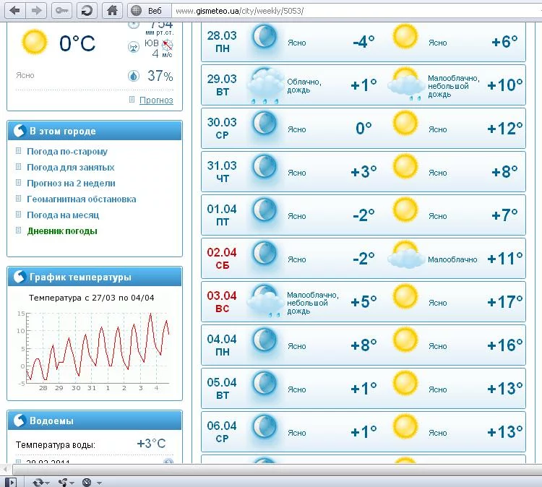This screenshot has height=487, width=542.
Task: Click the key (password wand) toolbar icon
Action: click(x=62, y=10)
